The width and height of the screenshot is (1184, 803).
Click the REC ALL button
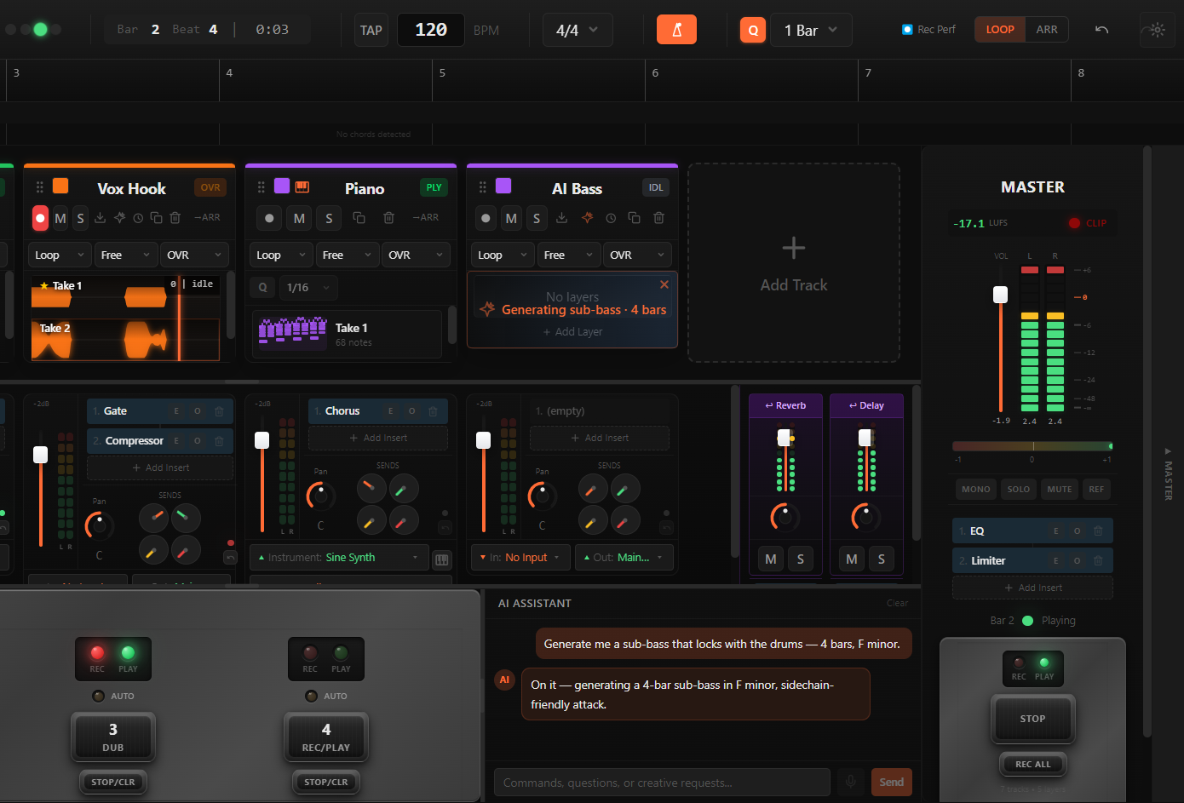click(1032, 764)
